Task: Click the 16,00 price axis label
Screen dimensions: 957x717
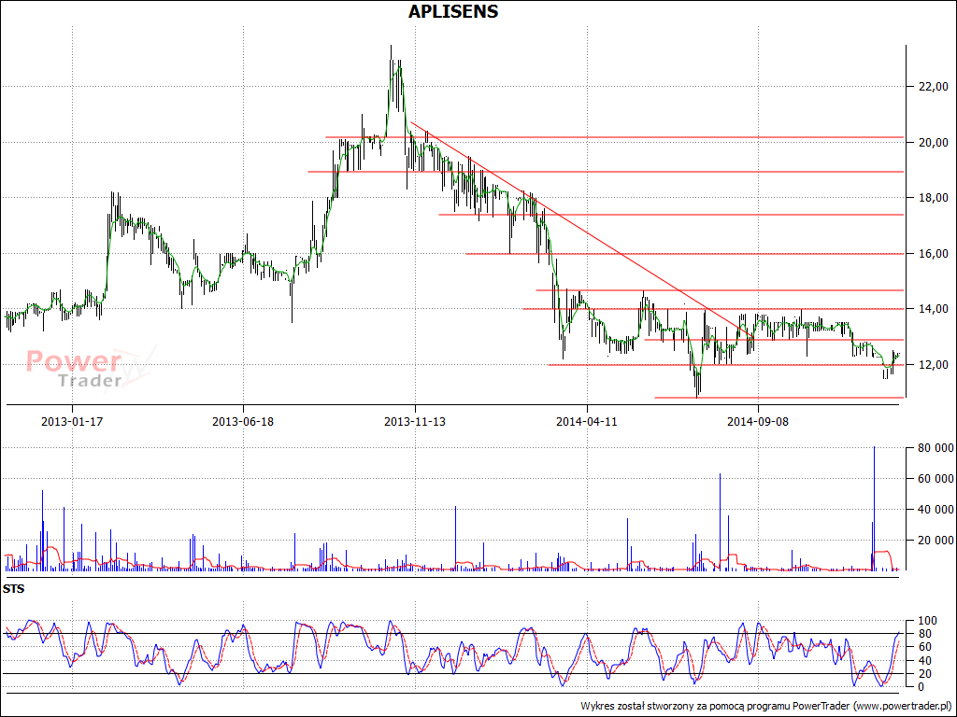Action: (934, 254)
